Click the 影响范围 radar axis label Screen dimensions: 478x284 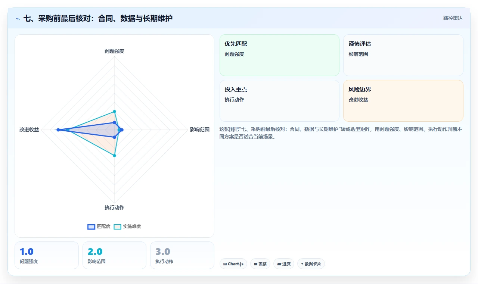[x=200, y=129]
